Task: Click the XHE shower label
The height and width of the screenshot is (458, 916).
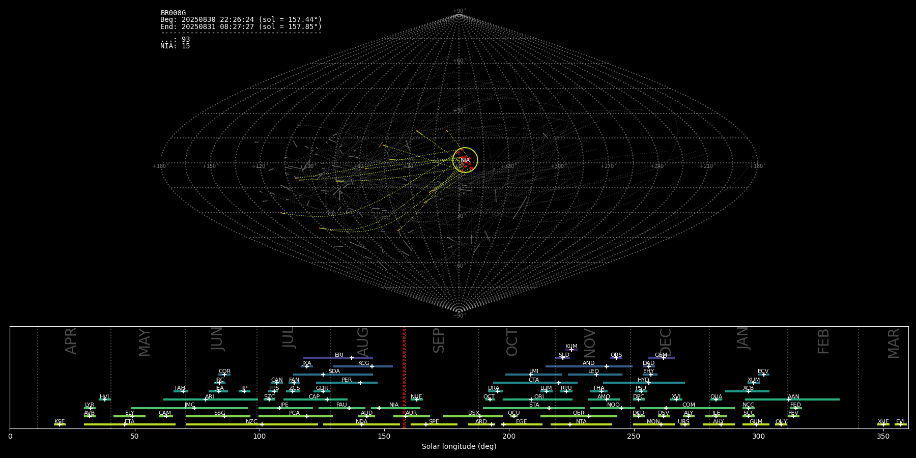Action: coord(883,422)
